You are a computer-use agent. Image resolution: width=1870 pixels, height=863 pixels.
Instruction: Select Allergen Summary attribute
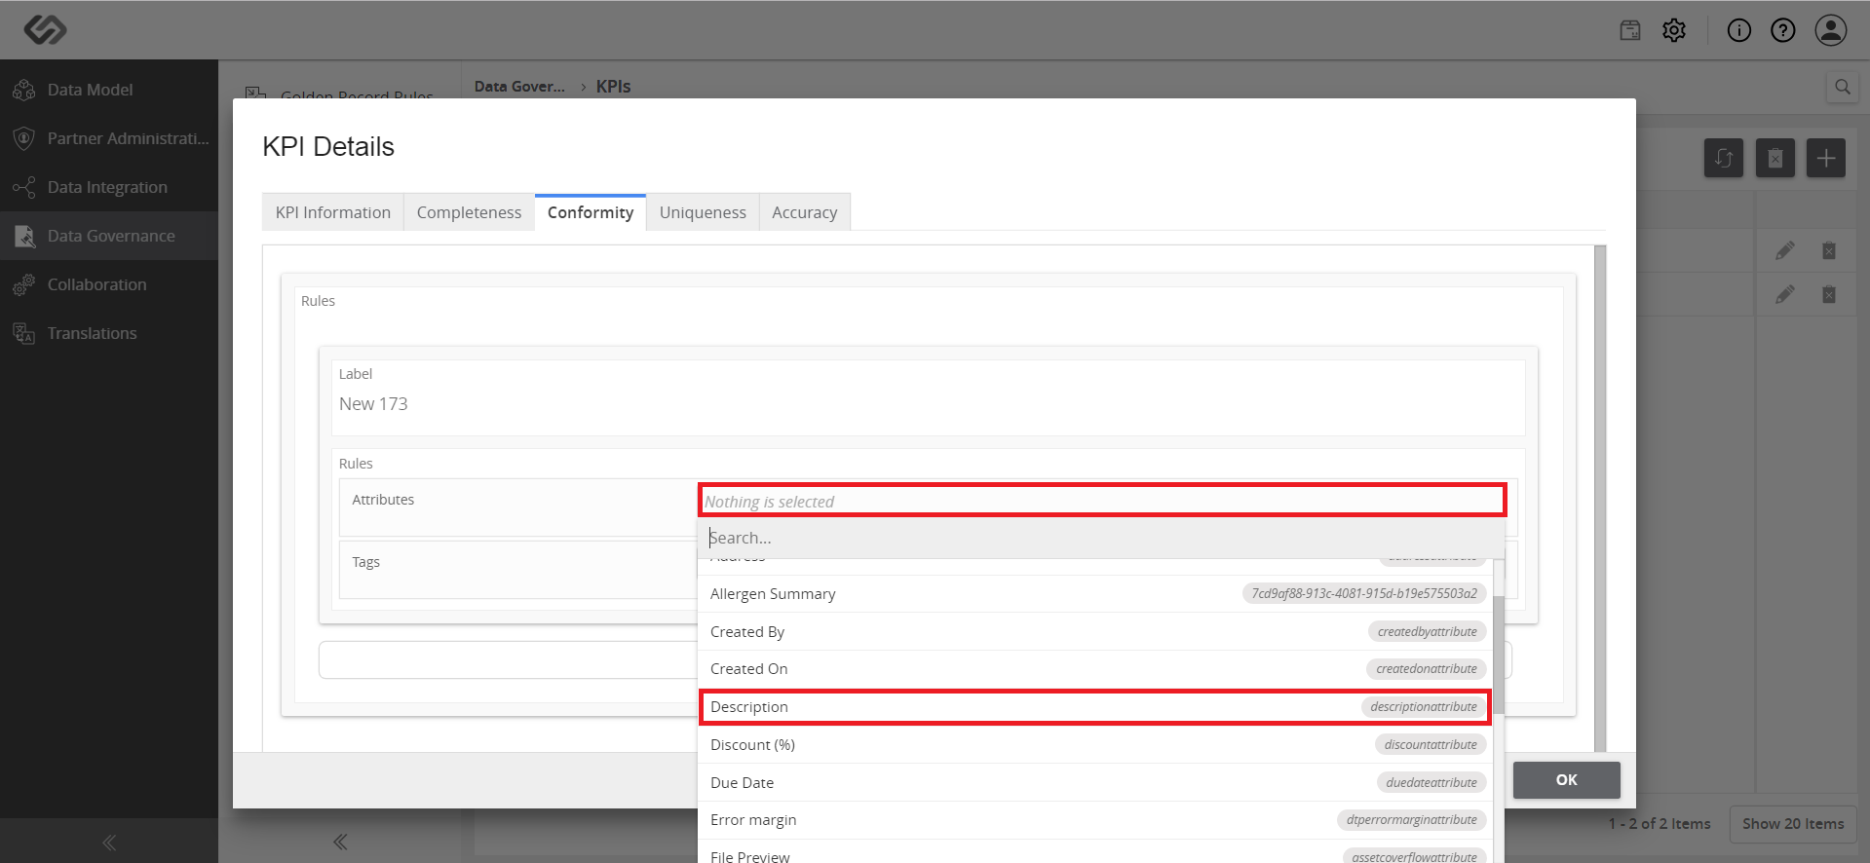[1095, 594]
